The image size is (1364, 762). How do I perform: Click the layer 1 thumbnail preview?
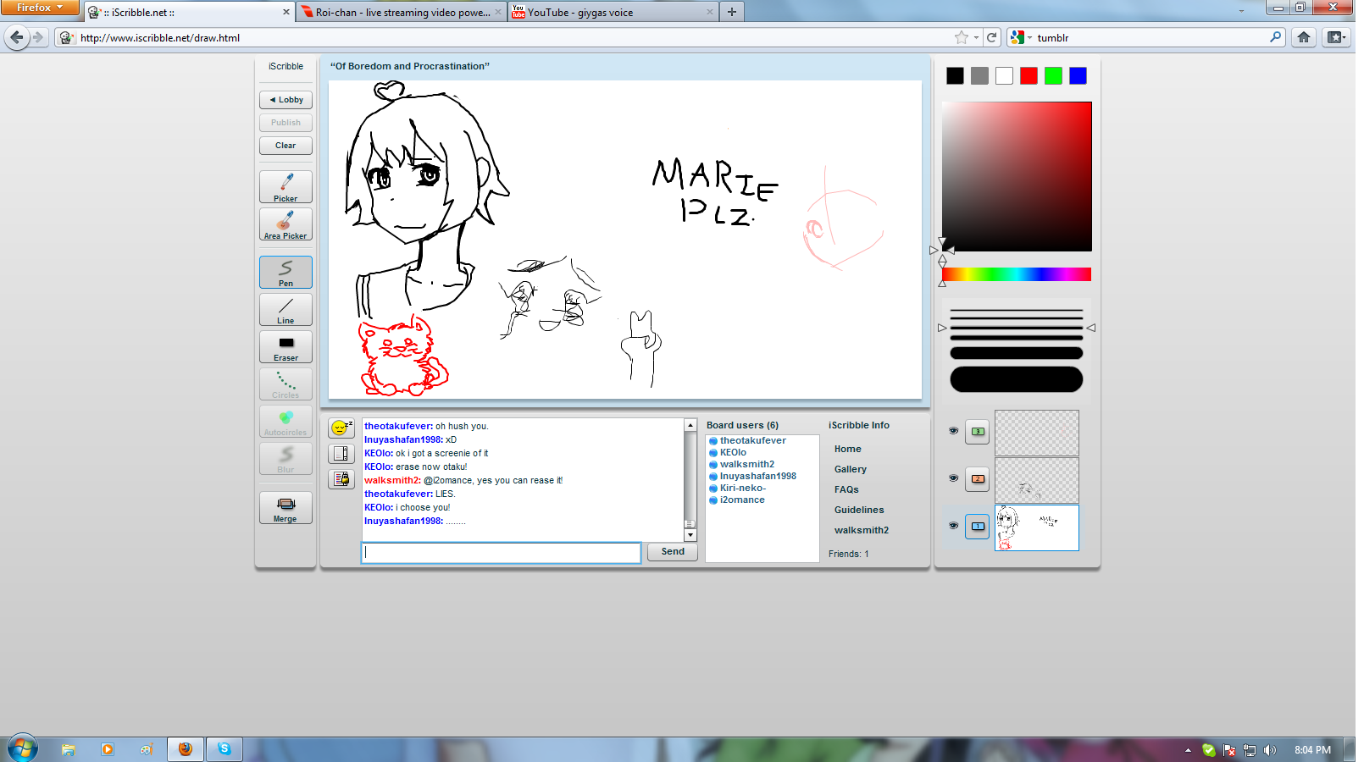point(1037,527)
